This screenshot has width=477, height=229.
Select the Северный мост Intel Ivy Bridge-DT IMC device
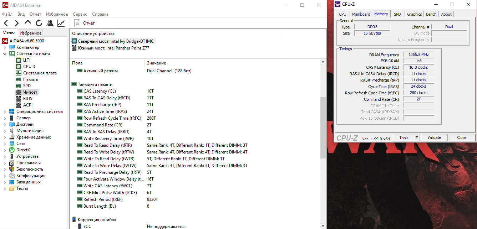tap(113, 41)
